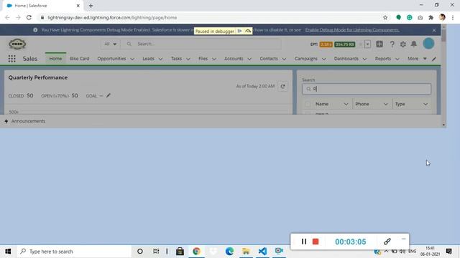This screenshot has height=258, width=460.
Task: Minimize the recorder widget
Action: (x=403, y=239)
